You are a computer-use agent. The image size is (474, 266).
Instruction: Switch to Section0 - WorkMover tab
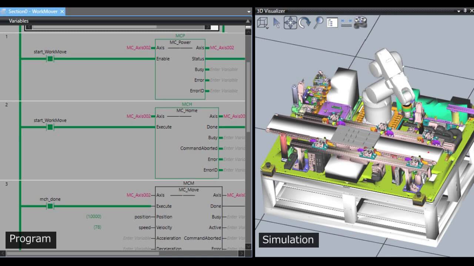tap(33, 11)
